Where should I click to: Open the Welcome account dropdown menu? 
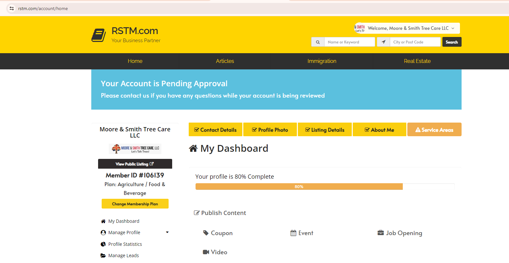coord(408,28)
